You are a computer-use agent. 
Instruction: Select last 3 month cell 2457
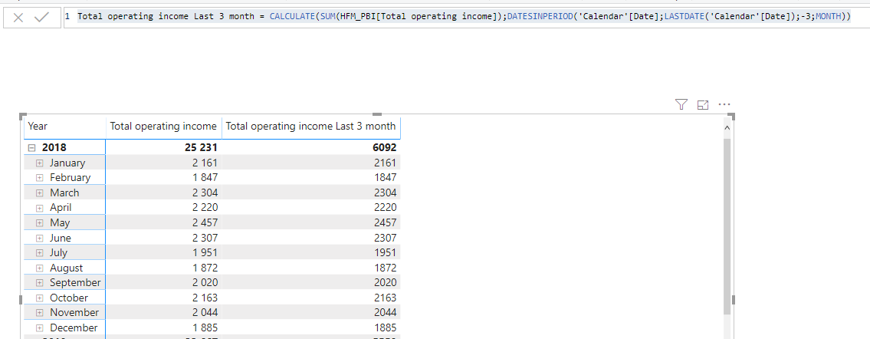(386, 222)
